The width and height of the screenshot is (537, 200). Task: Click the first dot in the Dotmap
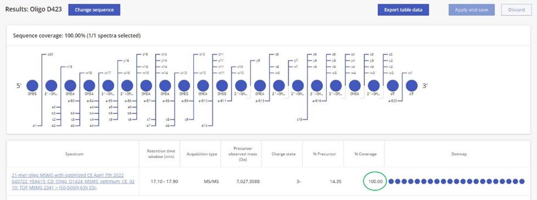391,181
